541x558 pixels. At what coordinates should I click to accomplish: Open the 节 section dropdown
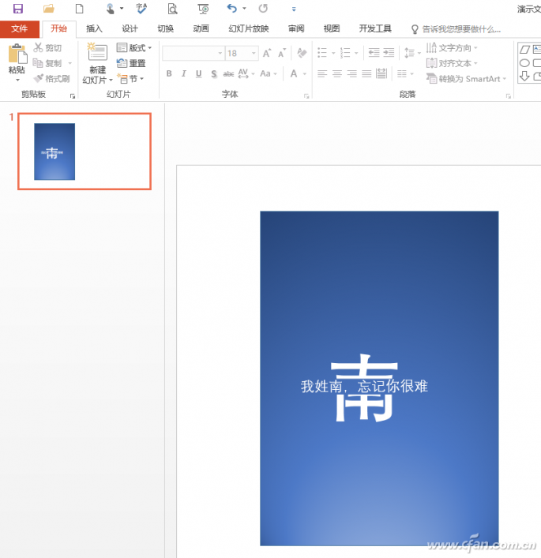(130, 79)
